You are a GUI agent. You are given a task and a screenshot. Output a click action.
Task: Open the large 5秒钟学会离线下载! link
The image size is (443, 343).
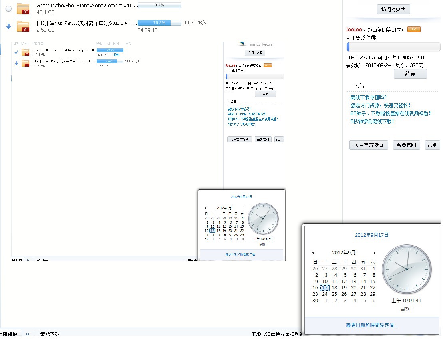click(372, 121)
